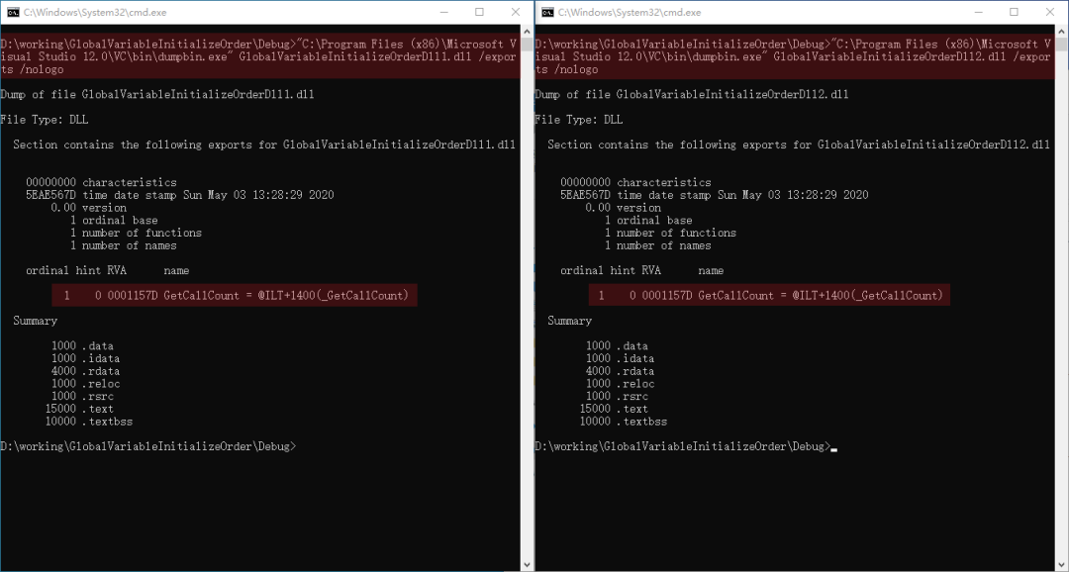Image resolution: width=1069 pixels, height=572 pixels.
Task: Click scroll-down arrow in left window scrollbar
Action: (x=527, y=565)
